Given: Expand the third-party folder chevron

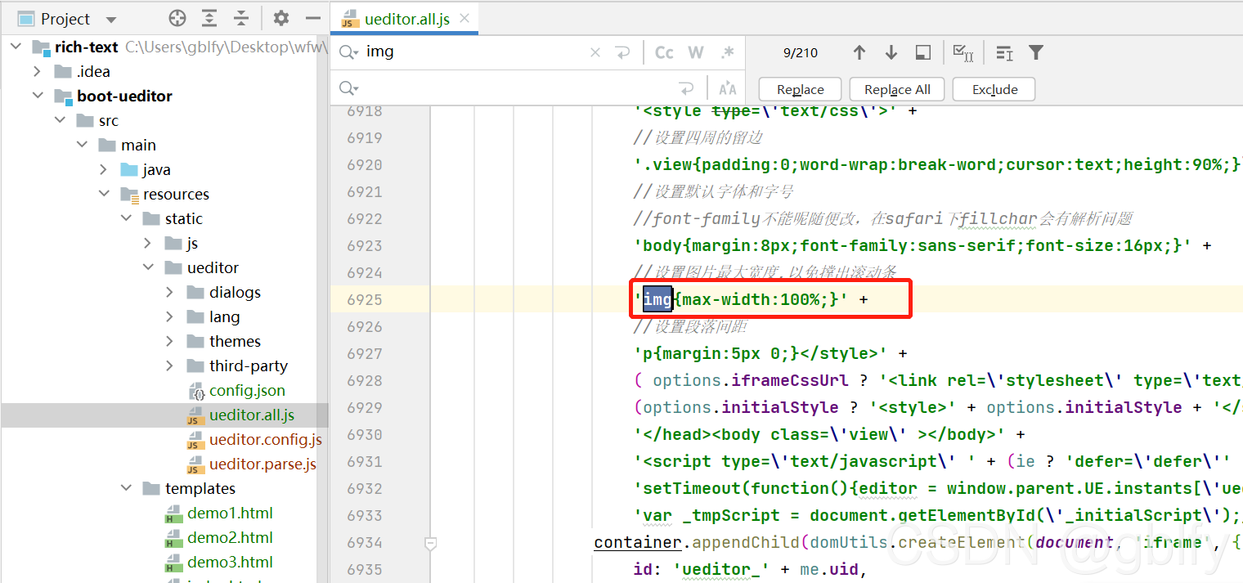Looking at the screenshot, I should coord(169,365).
